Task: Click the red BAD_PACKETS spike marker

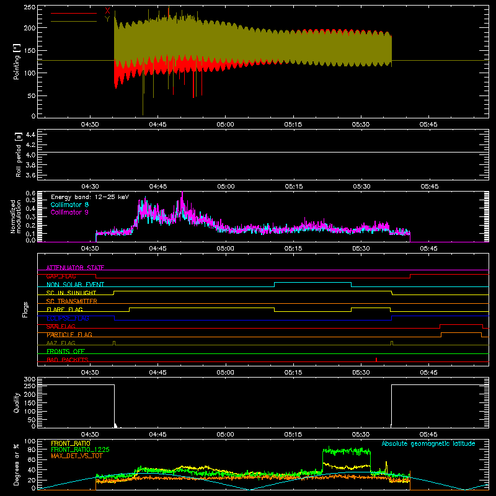Action: 376,360
